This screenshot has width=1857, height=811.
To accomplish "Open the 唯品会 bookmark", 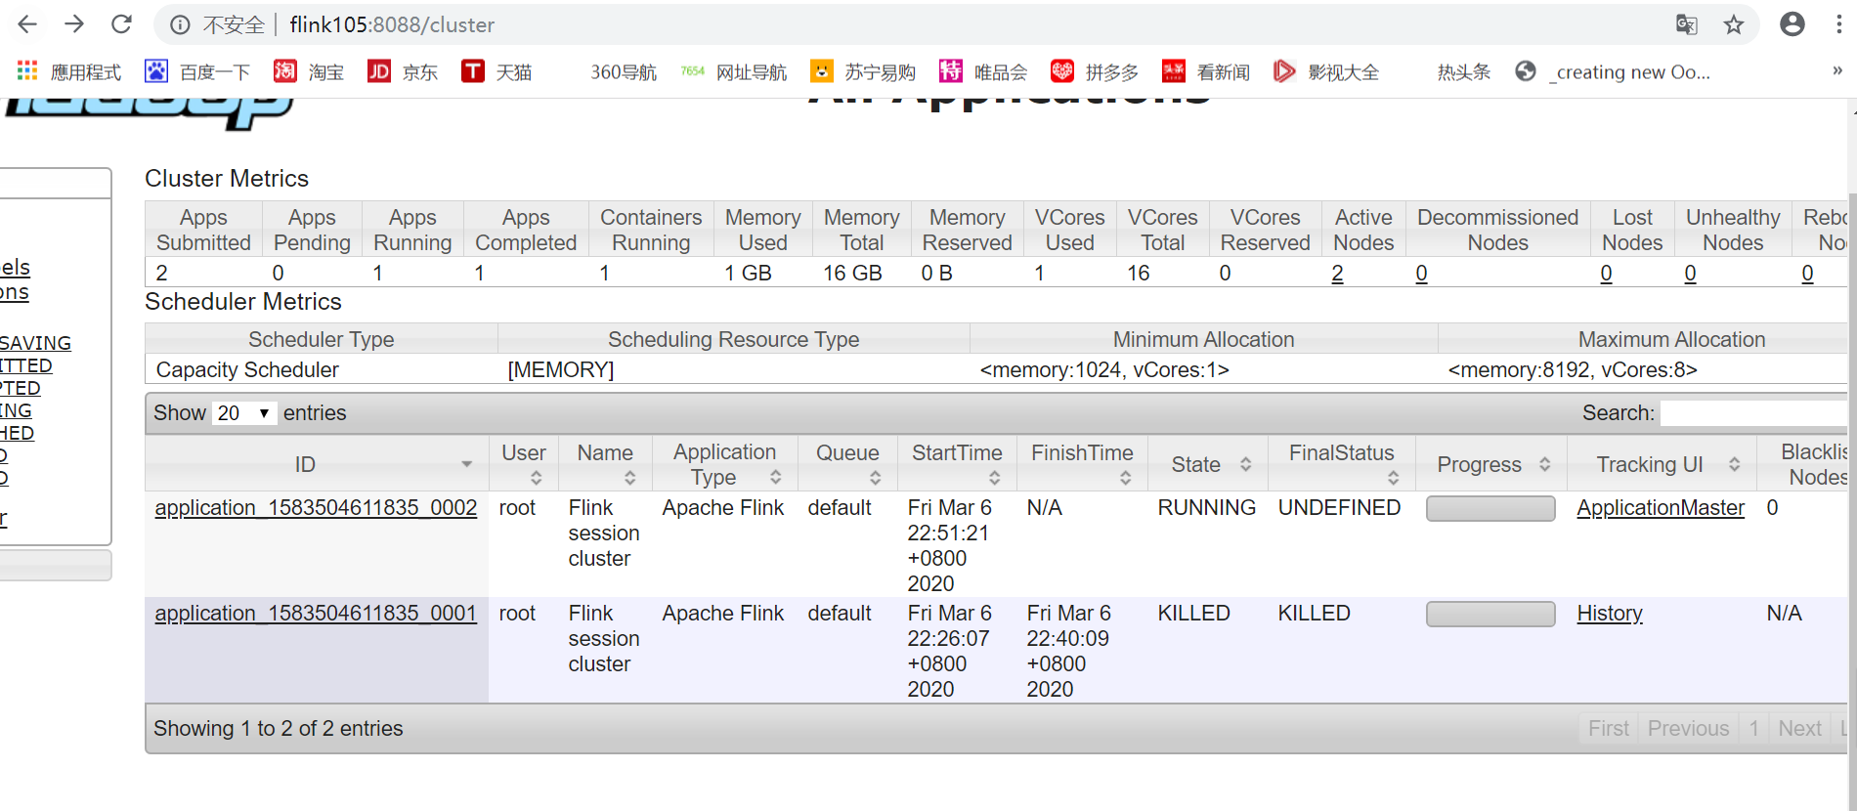I will [x=983, y=71].
